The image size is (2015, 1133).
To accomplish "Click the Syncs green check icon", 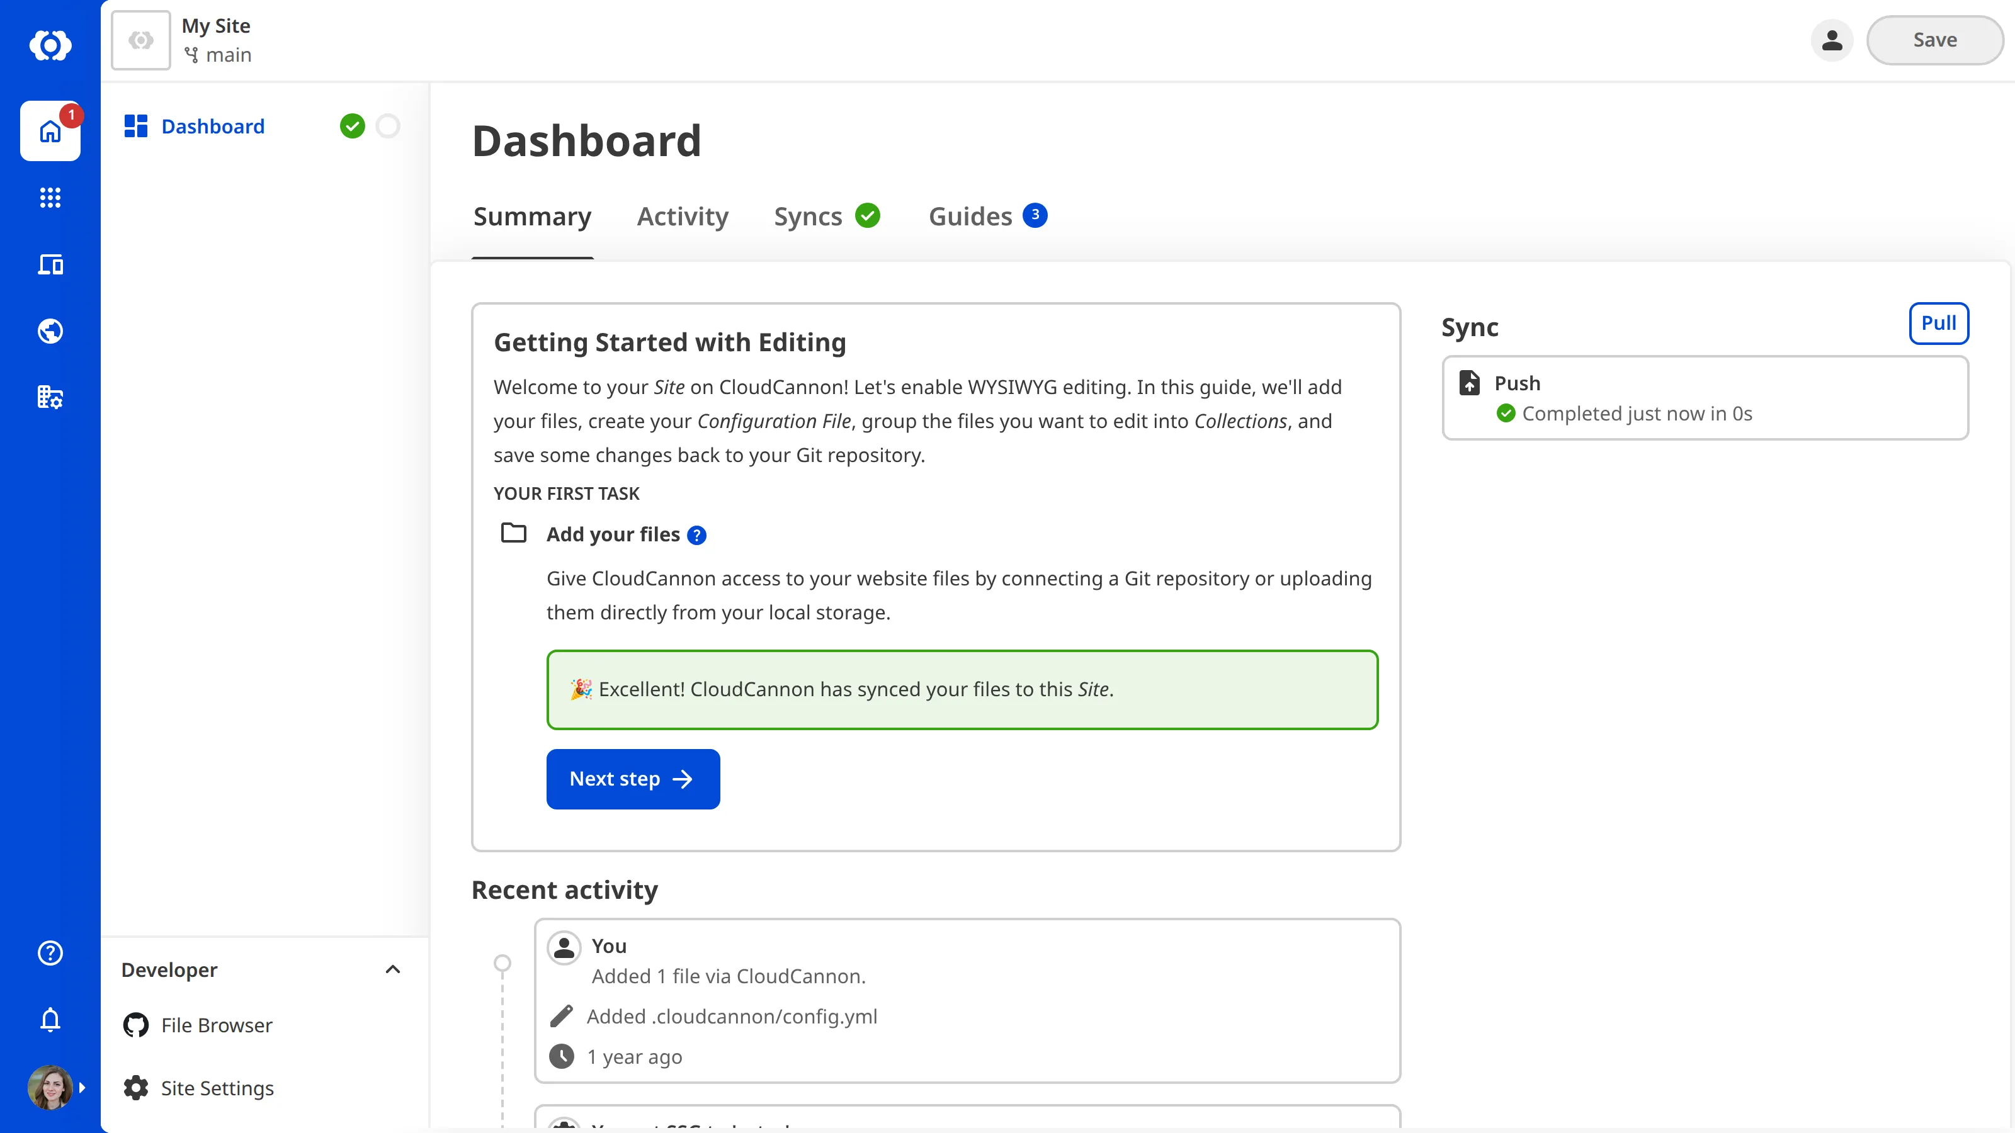I will point(868,215).
